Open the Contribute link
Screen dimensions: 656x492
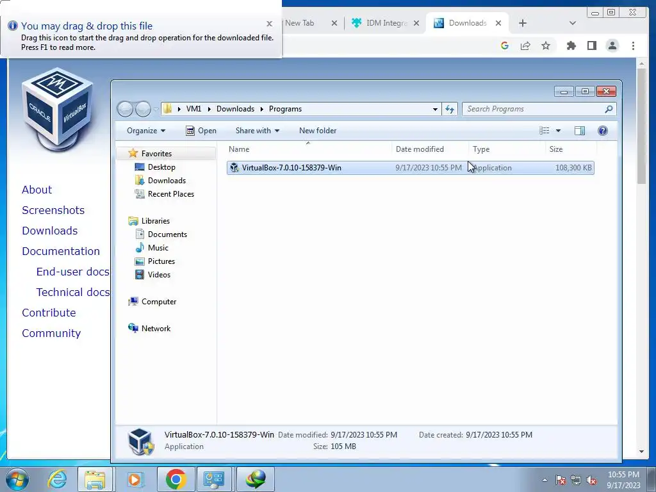[49, 313]
